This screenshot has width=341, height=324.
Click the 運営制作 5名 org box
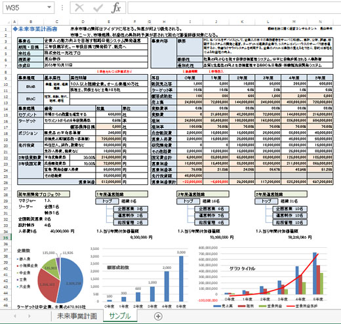point(212,216)
